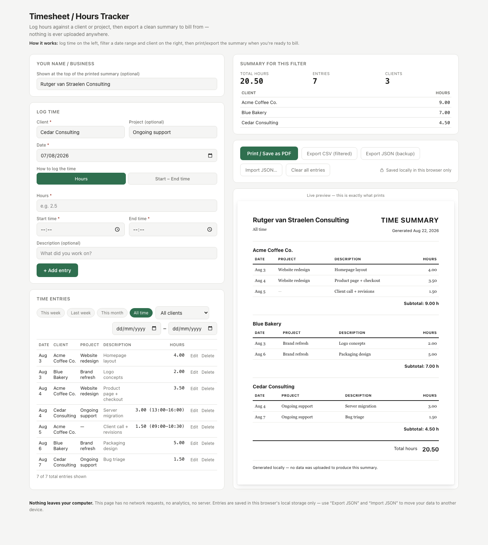This screenshot has height=545, width=488.
Task: Open calendar icon of filter end date
Action: point(210,328)
